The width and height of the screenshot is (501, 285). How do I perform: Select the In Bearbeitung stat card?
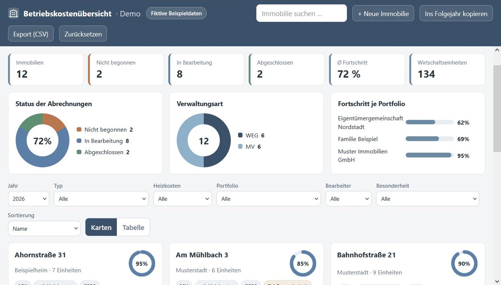coord(206,70)
